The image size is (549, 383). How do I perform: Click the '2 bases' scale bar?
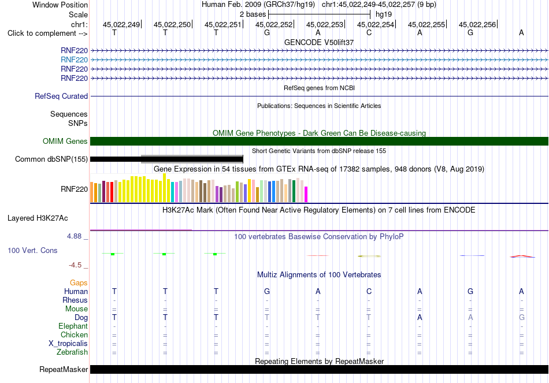319,14
